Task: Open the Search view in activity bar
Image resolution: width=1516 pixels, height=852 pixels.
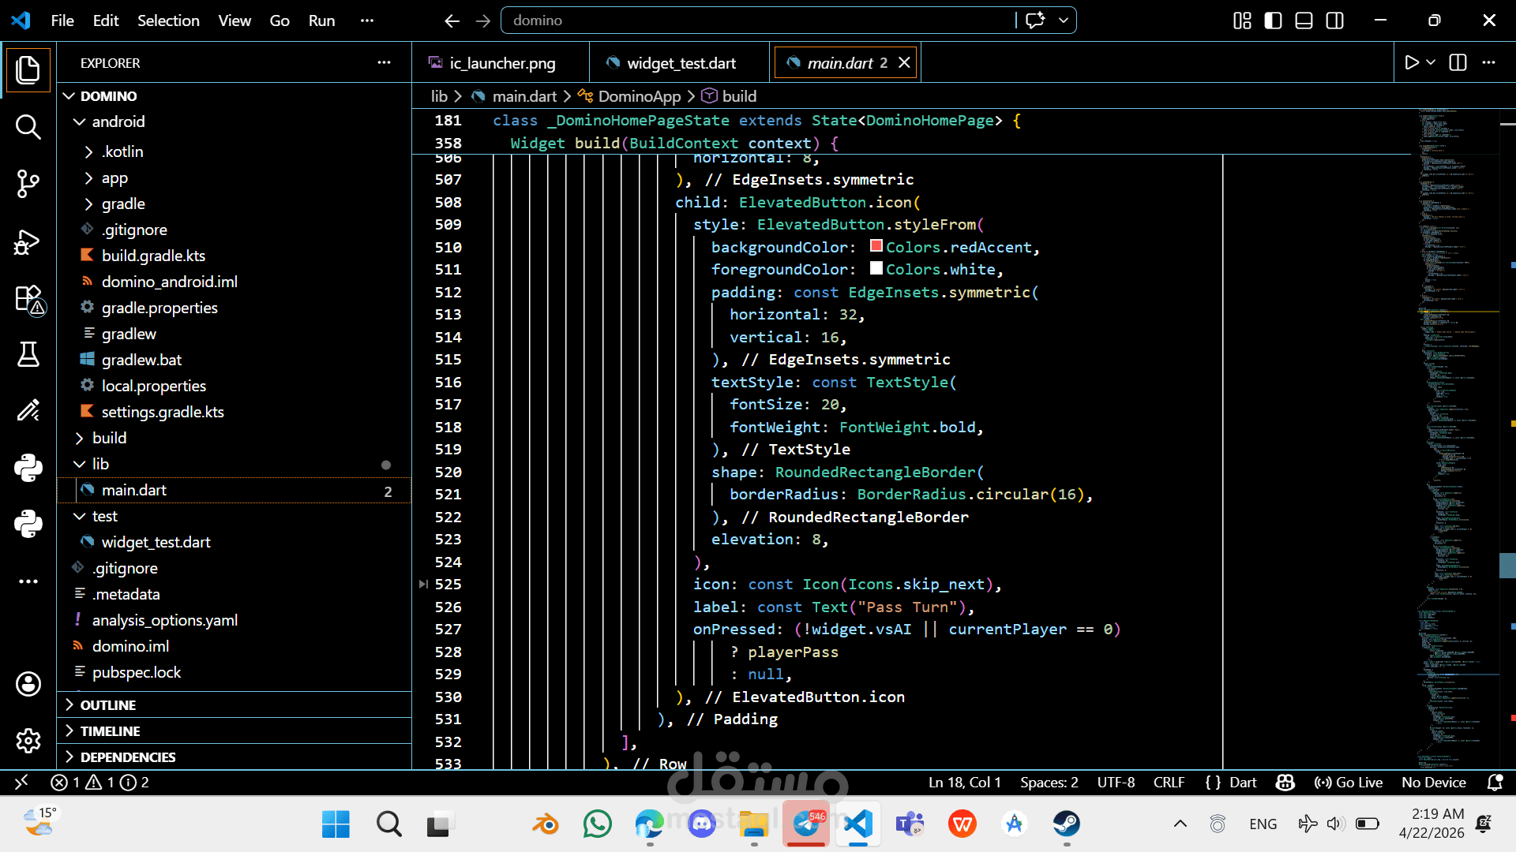Action: (28, 126)
